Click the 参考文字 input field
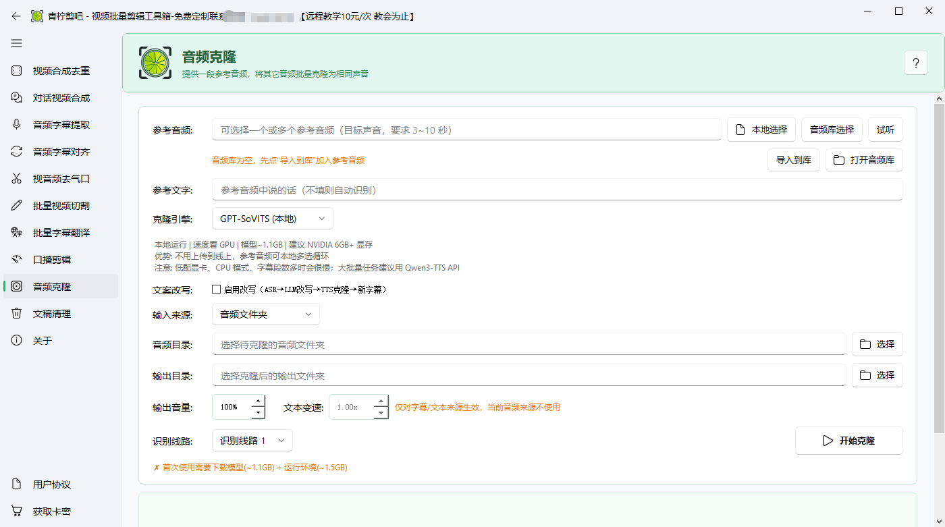 (557, 190)
